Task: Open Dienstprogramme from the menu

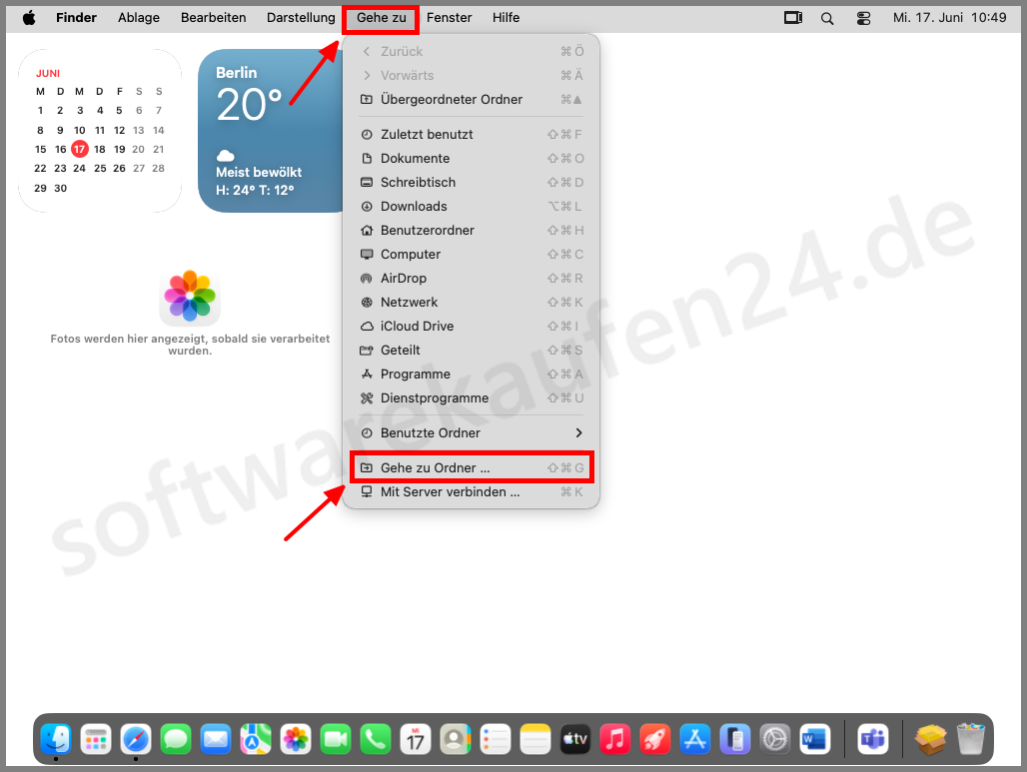Action: 471,398
